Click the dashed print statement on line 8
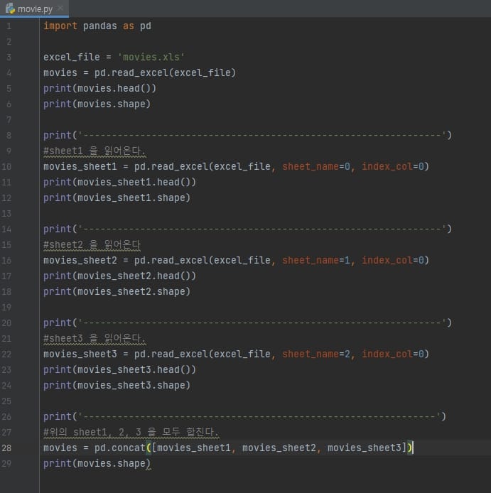The height and width of the screenshot is (493, 491). click(x=247, y=136)
